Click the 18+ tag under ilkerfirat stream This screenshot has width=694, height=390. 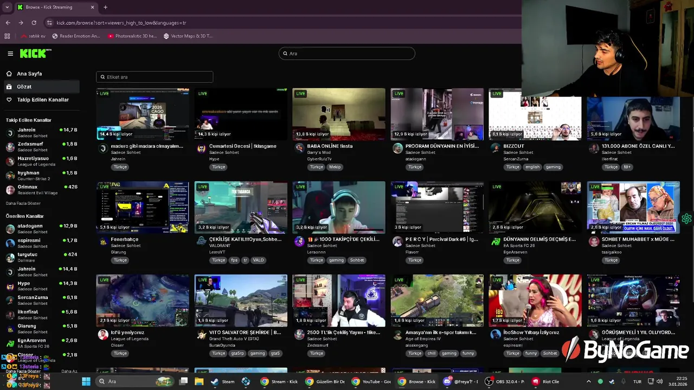pyautogui.click(x=627, y=167)
